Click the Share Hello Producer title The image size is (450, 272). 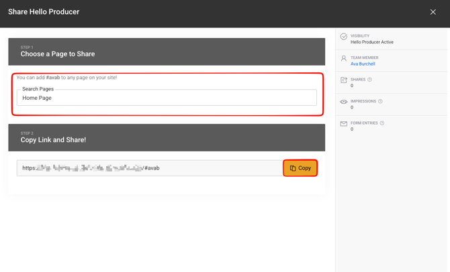click(x=44, y=12)
